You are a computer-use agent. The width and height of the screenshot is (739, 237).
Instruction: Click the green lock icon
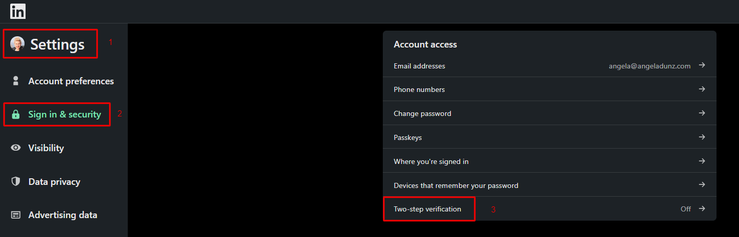click(16, 114)
